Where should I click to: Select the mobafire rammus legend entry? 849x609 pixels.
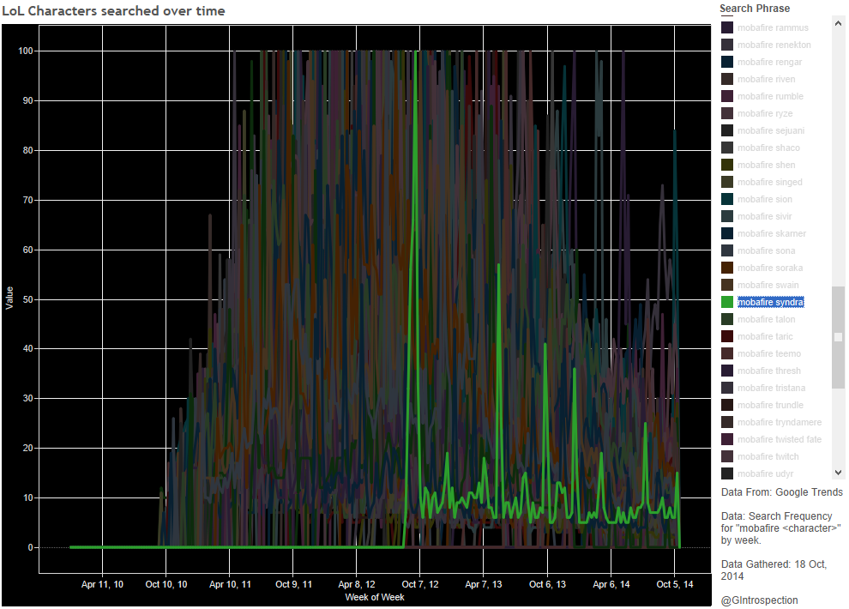coord(772,27)
